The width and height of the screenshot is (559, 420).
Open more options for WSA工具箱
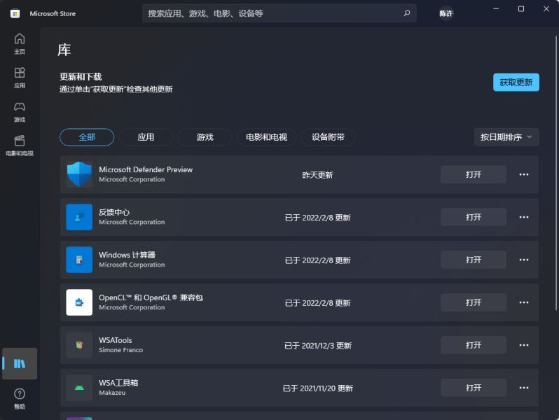pos(524,388)
